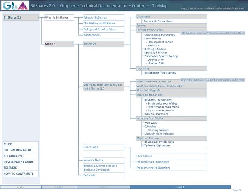
Task: Click the Graphene G logo icon
Action: [7, 5]
